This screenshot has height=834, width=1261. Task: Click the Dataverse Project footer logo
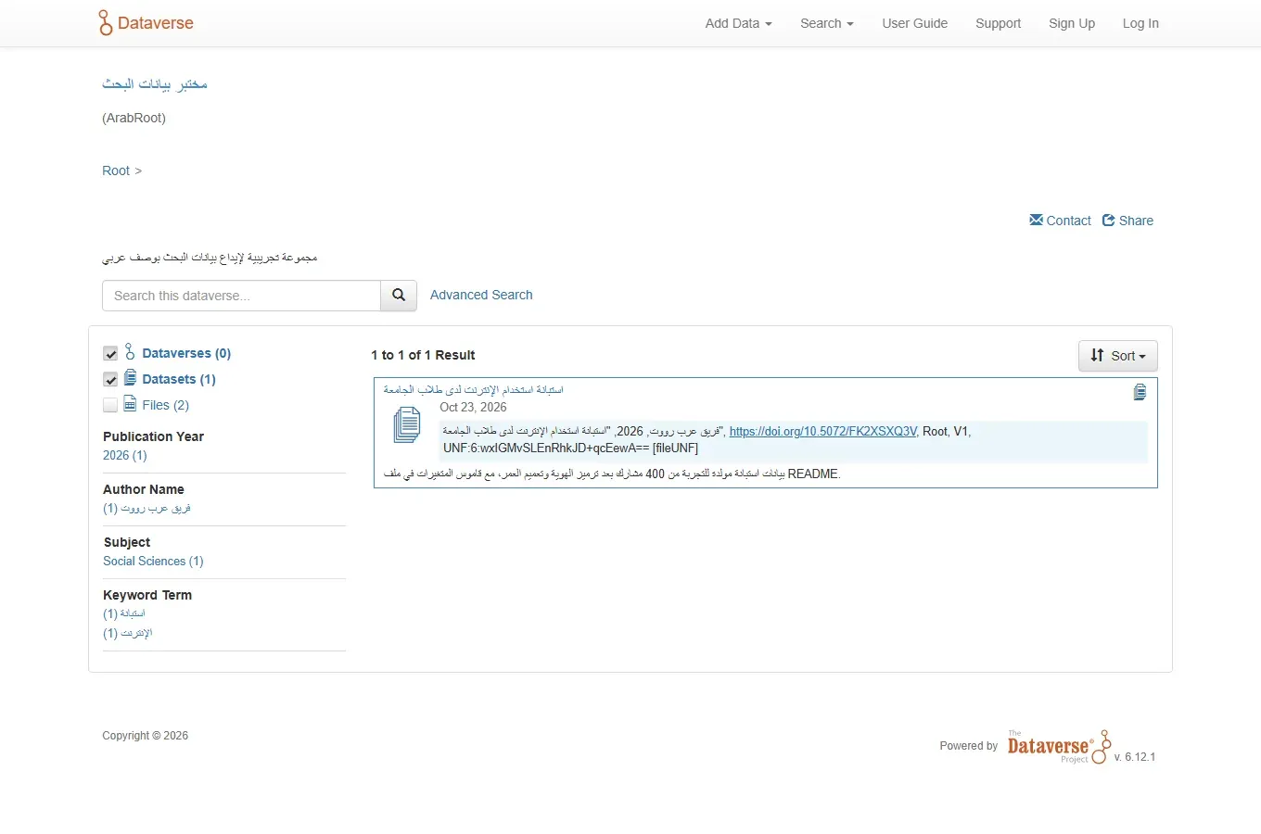tap(1059, 746)
